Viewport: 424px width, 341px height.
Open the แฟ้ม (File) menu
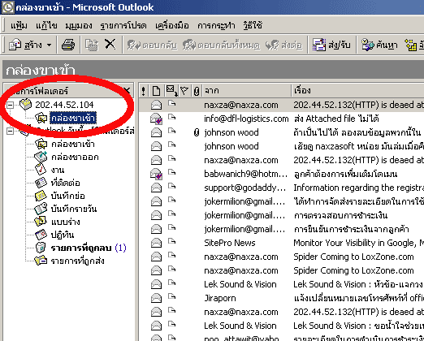click(19, 25)
